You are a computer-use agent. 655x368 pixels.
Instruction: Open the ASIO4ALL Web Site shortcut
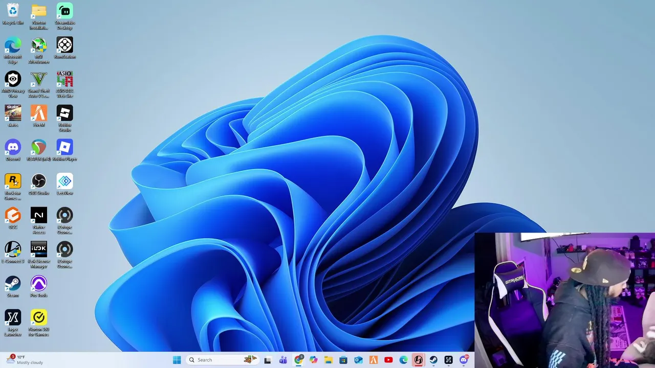tap(64, 85)
